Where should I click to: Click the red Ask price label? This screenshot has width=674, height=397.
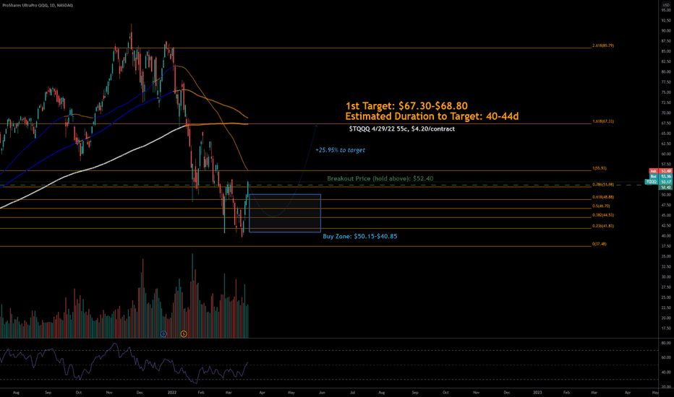(x=660, y=171)
